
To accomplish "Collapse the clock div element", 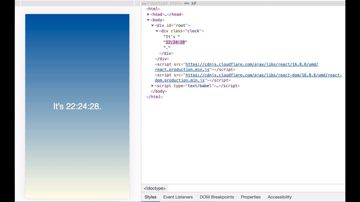I will tap(157, 31).
